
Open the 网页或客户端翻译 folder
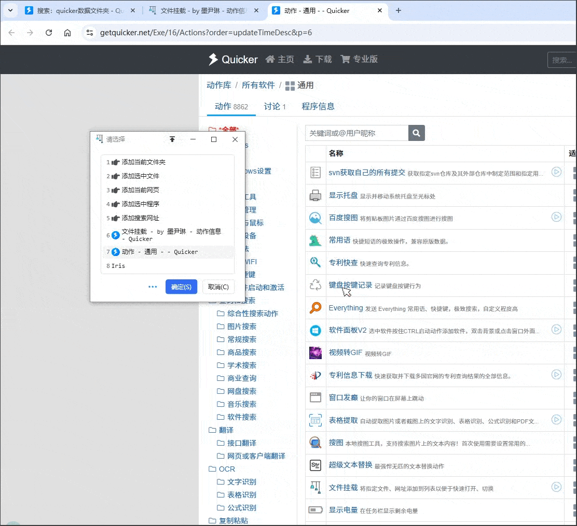(x=251, y=456)
